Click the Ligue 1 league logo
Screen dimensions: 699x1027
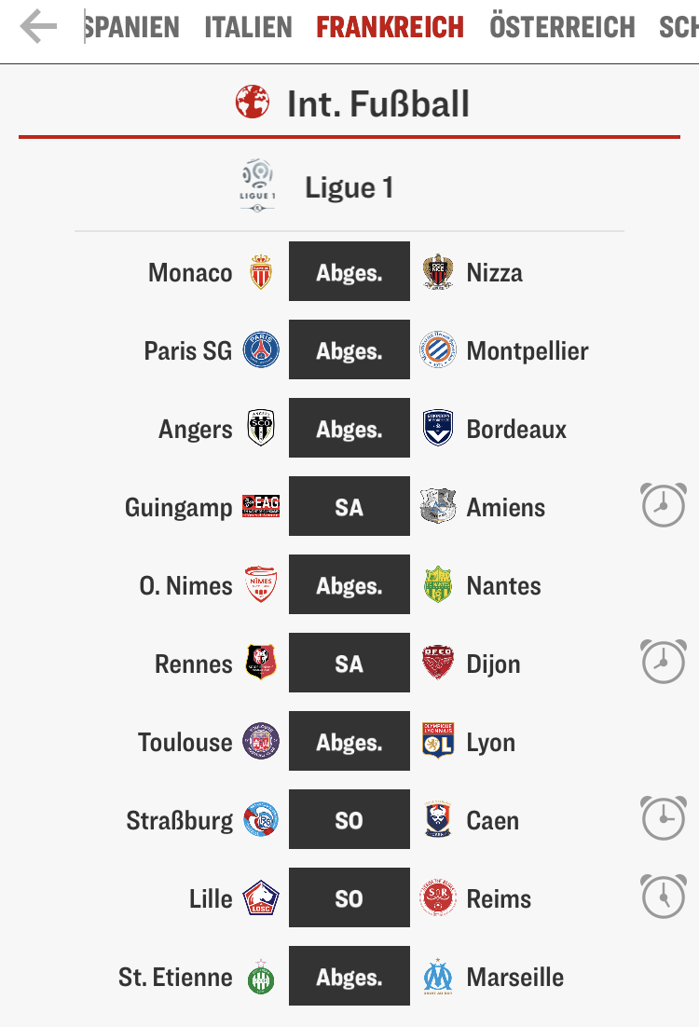(x=257, y=185)
